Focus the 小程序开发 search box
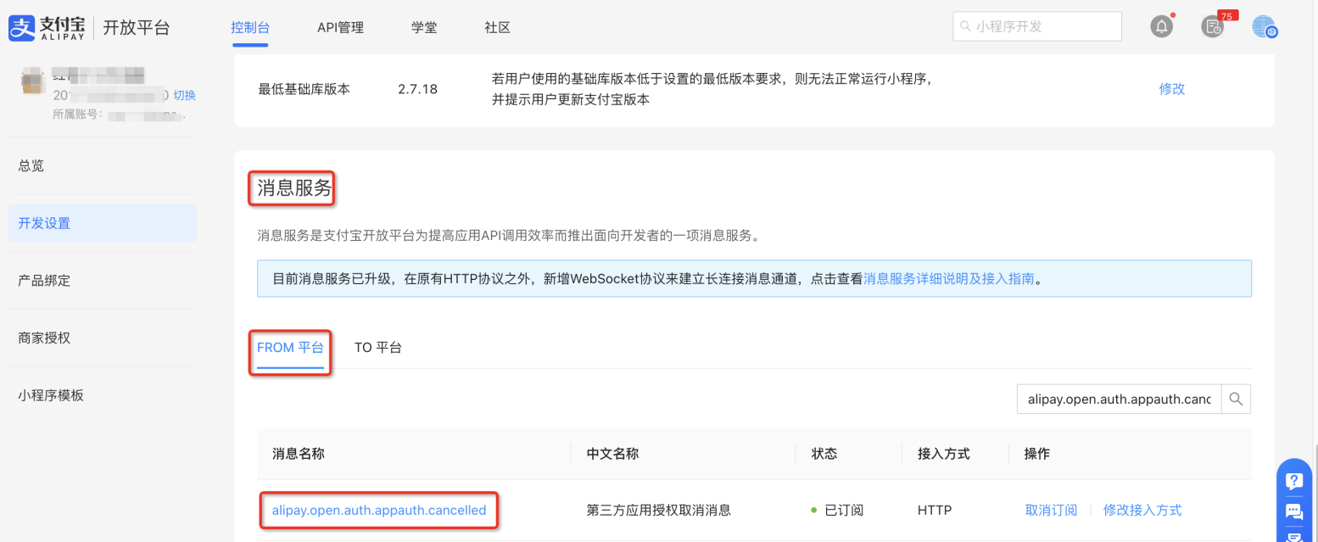 1037,26
